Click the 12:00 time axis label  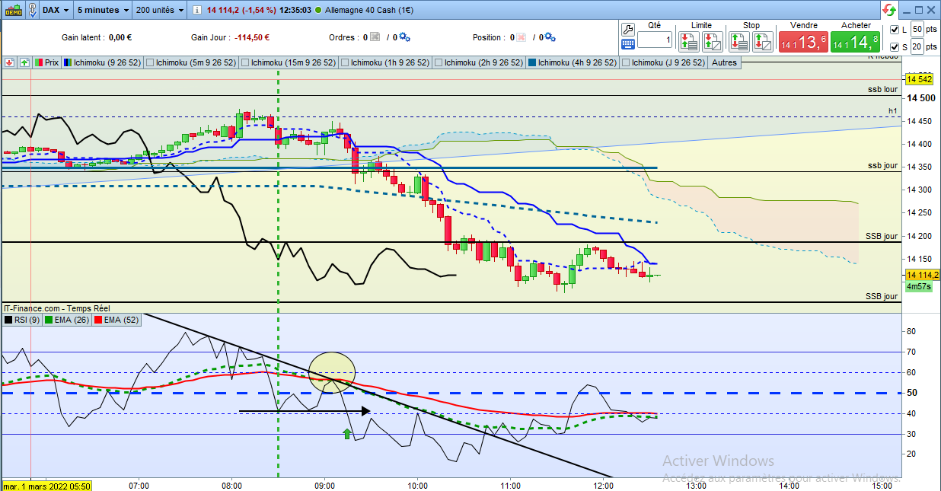pyautogui.click(x=603, y=485)
